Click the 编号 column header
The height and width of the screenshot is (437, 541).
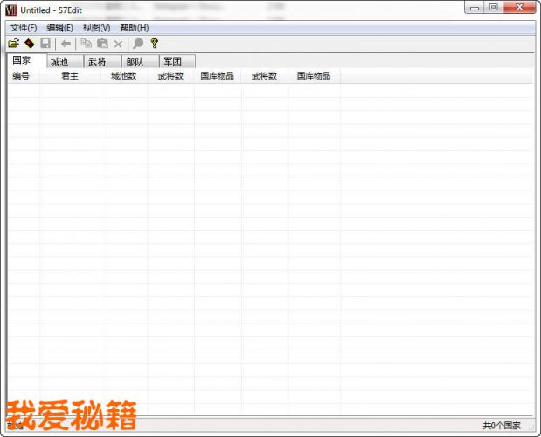pos(21,76)
